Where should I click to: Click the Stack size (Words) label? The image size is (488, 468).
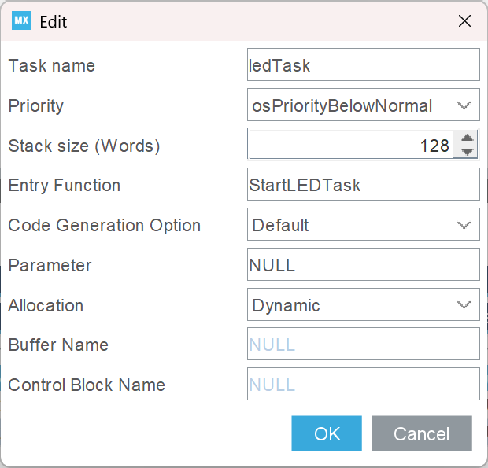click(x=84, y=146)
